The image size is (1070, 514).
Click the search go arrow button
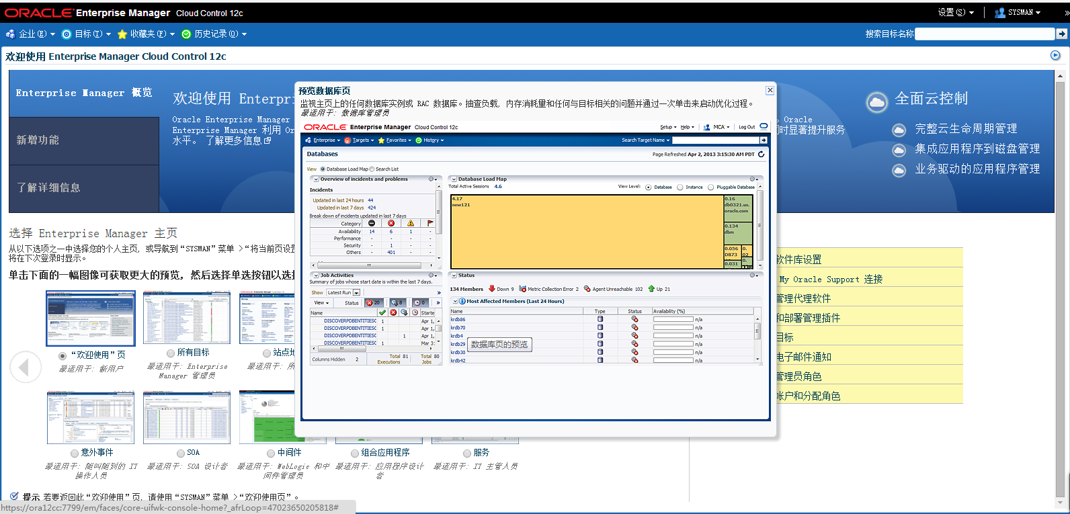[x=1062, y=34]
